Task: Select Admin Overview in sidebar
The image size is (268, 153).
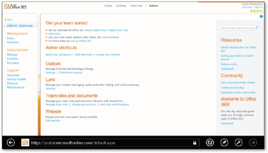Action: coord(20,25)
